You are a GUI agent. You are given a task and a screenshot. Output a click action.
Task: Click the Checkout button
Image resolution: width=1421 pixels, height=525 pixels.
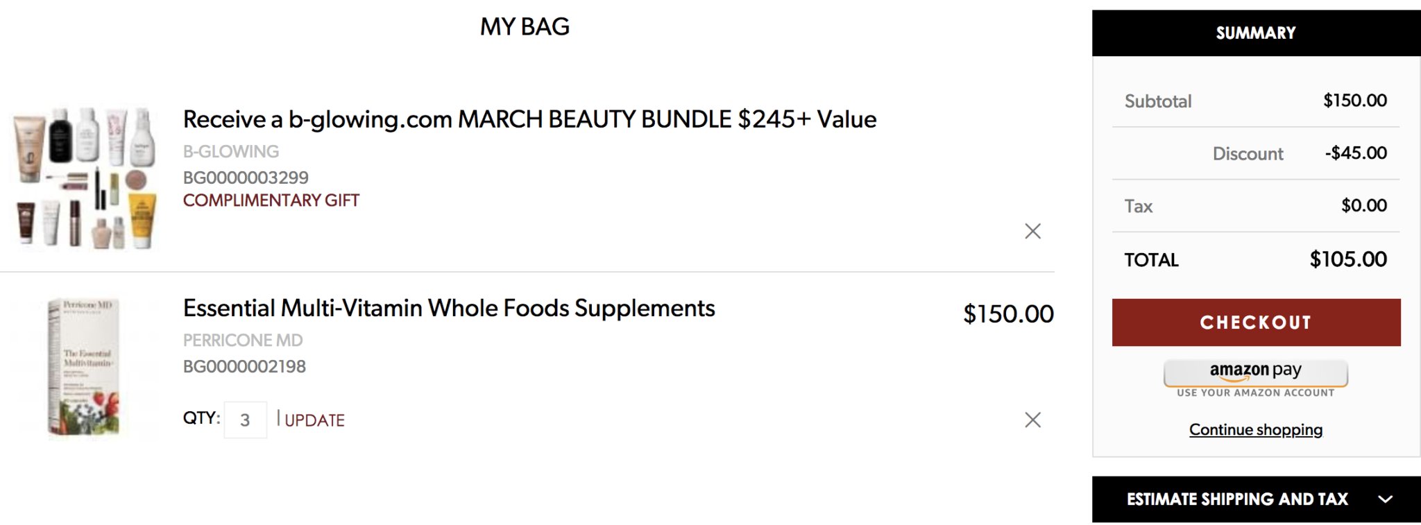tap(1256, 322)
